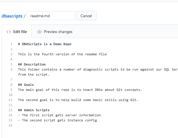
Task: Click the second script instance config line
Action: 57,120
